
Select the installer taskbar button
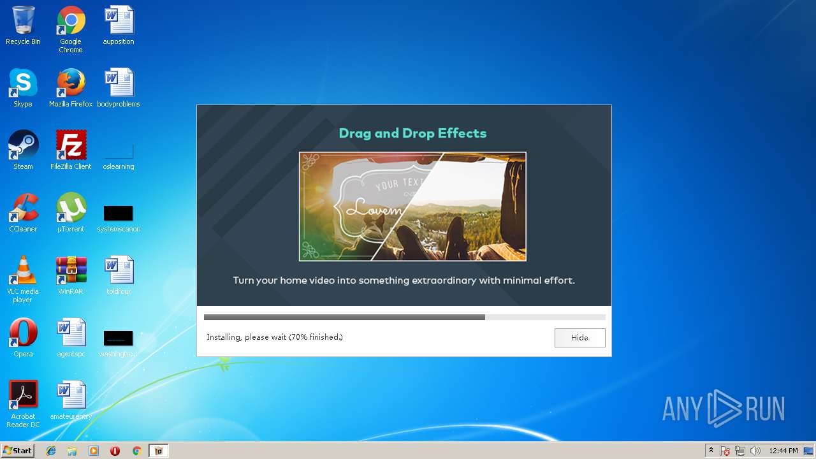(x=159, y=451)
